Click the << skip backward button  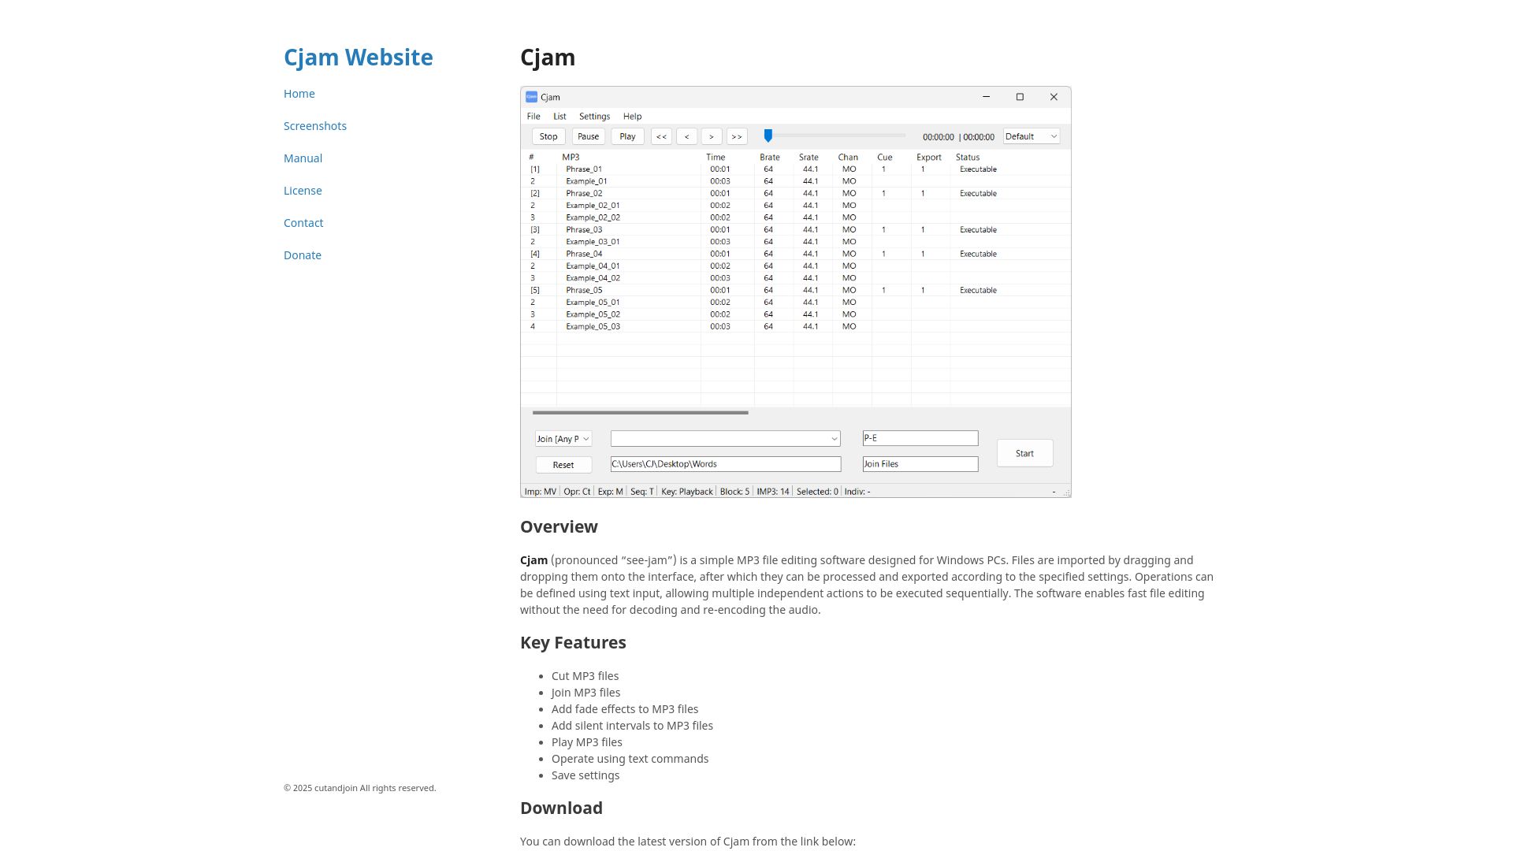click(x=661, y=136)
